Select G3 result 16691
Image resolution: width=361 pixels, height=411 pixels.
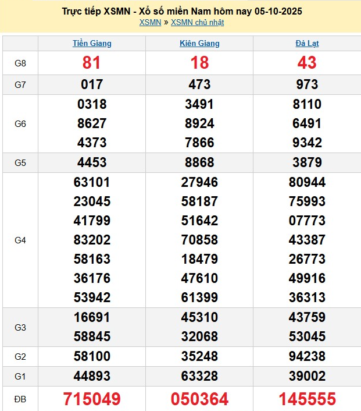click(92, 317)
